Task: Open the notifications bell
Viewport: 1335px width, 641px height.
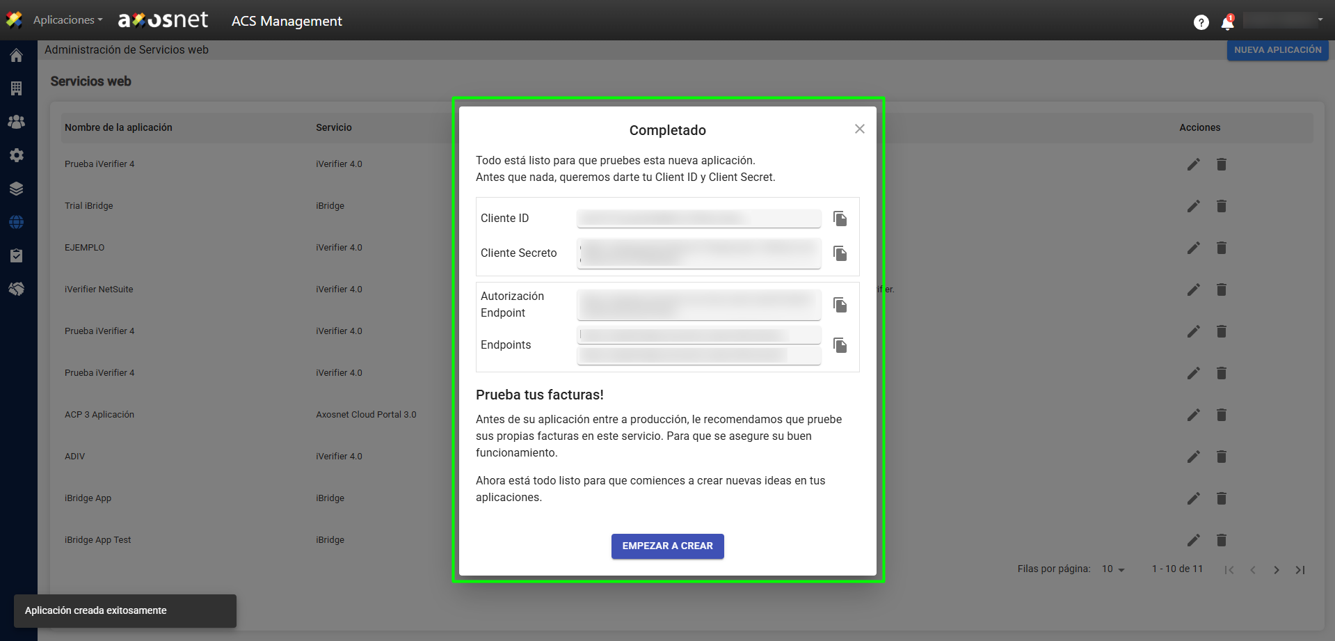Action: 1227,23
